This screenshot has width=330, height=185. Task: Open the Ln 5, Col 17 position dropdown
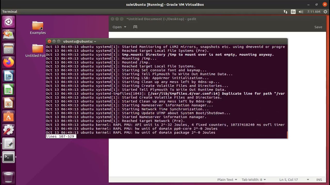[x=294, y=180]
